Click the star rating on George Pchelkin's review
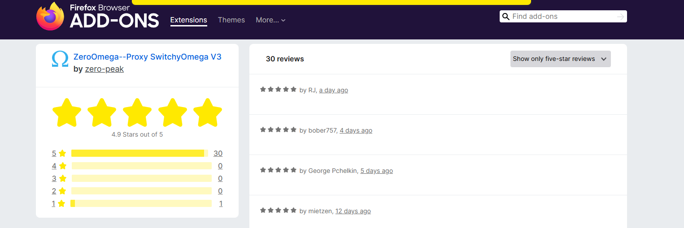 click(x=278, y=170)
